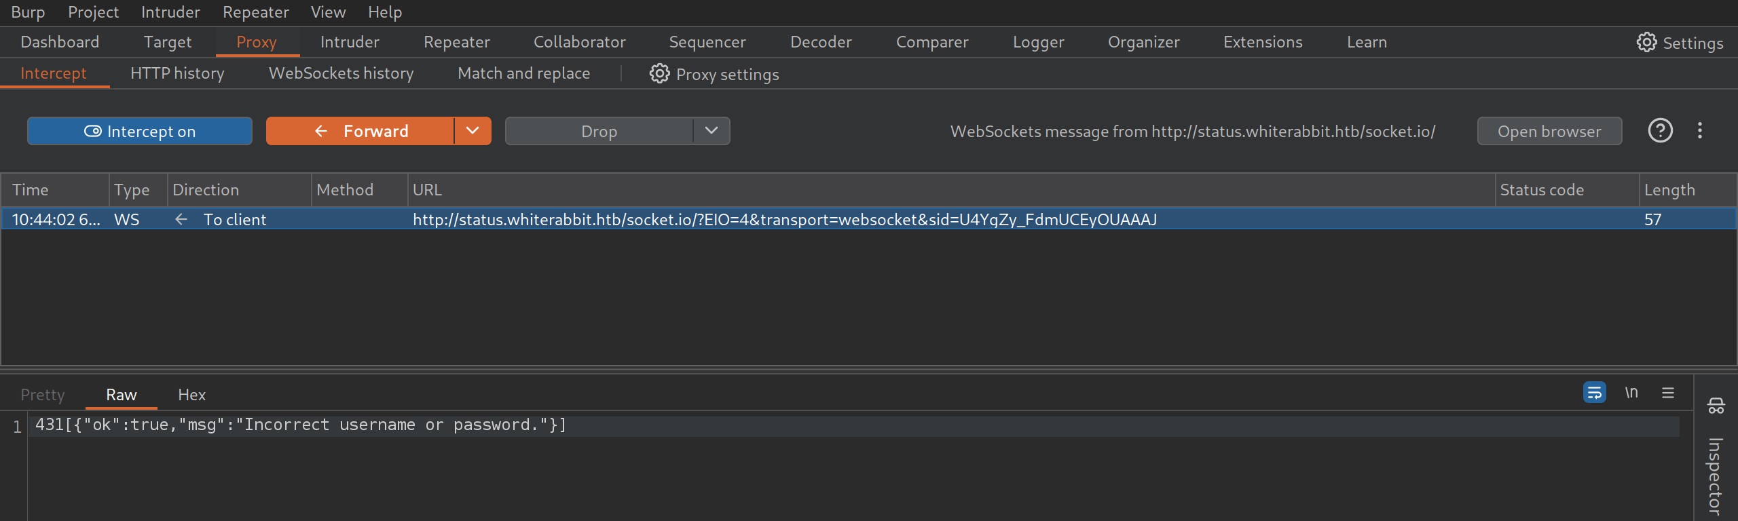Show non-printable characters with \n icon
The image size is (1738, 521).
click(1631, 393)
